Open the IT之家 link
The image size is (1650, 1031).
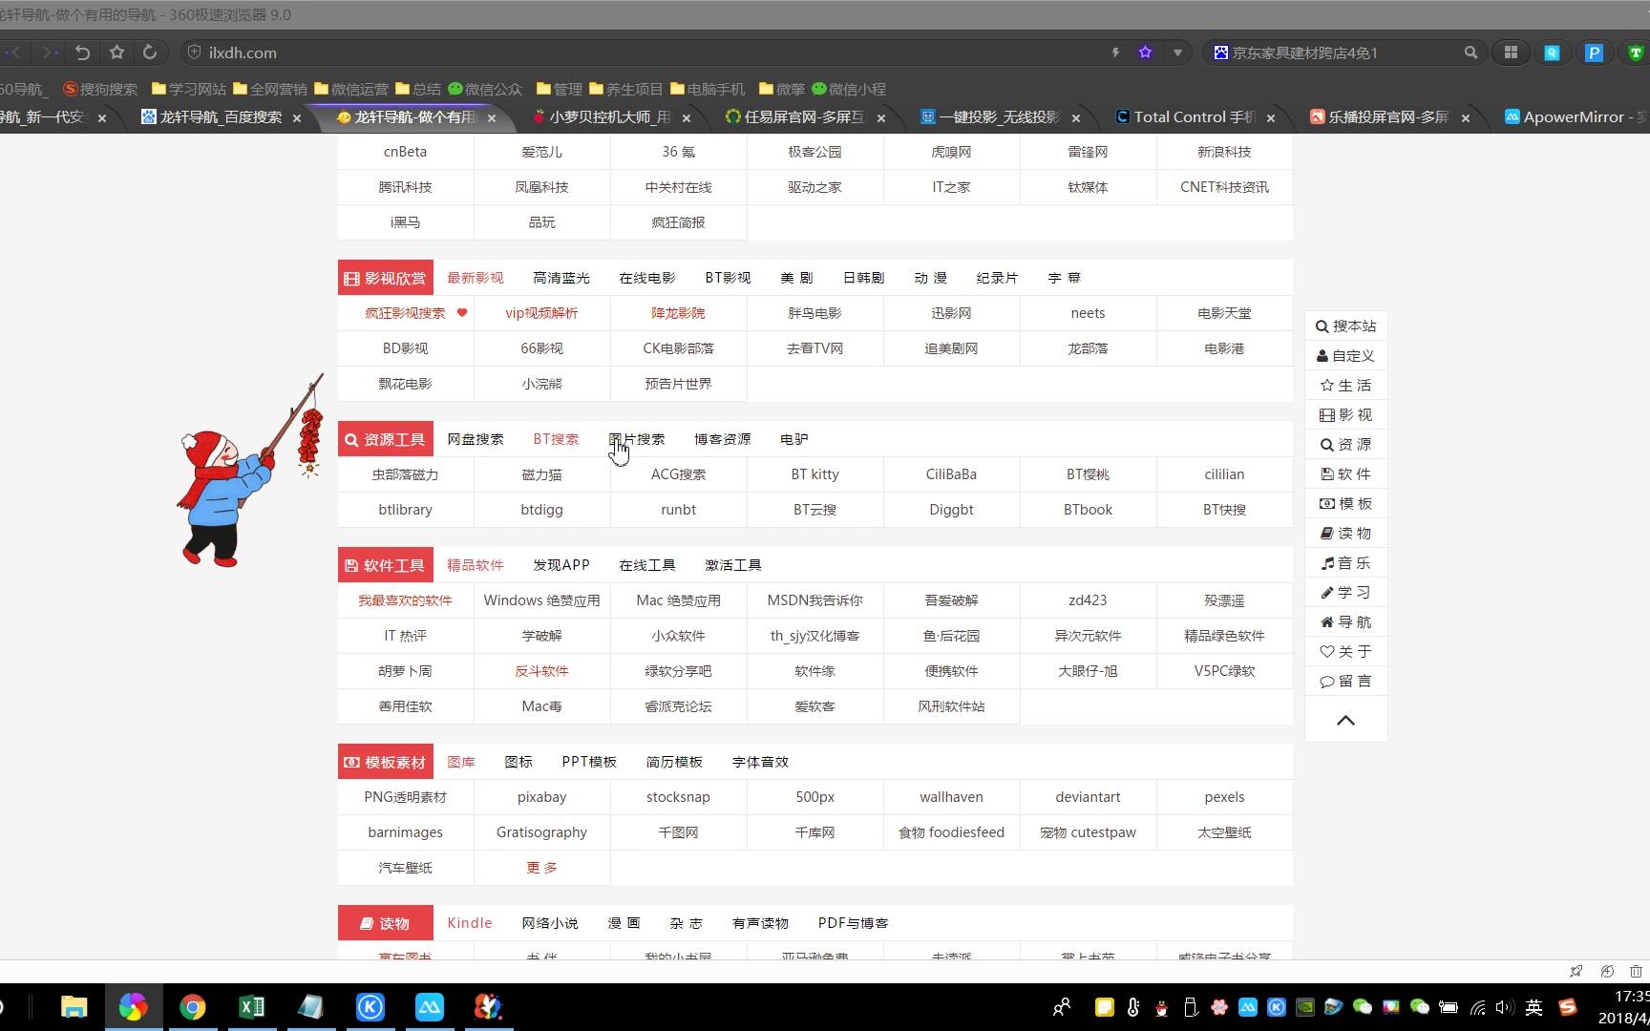pyautogui.click(x=951, y=187)
